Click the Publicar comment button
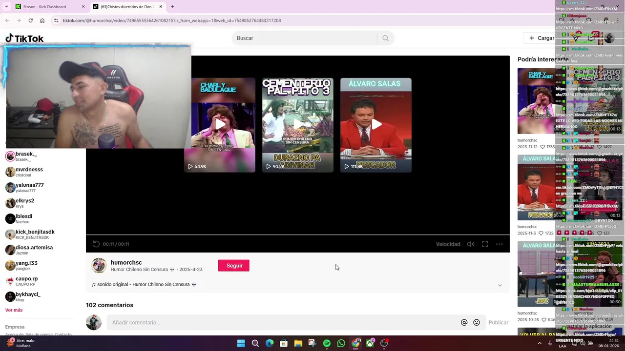 [499, 322]
